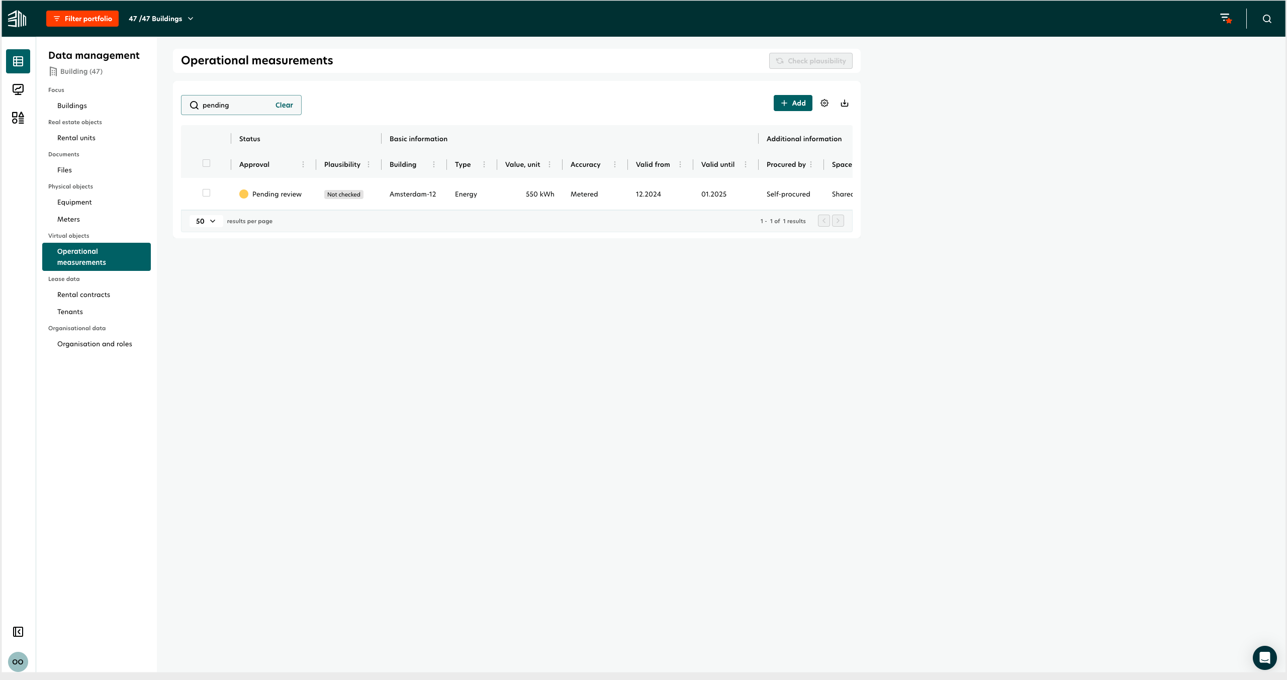Go to next results page arrow
This screenshot has width=1287, height=680.
tap(838, 221)
